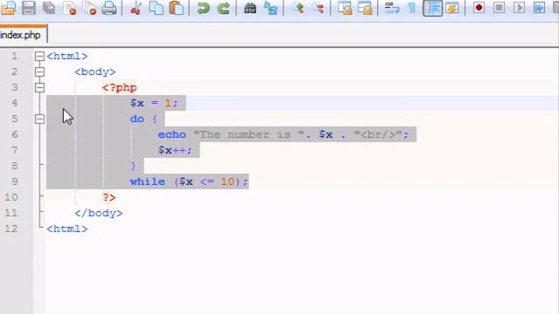Toggle word wrap
The image size is (559, 314).
tap(392, 8)
